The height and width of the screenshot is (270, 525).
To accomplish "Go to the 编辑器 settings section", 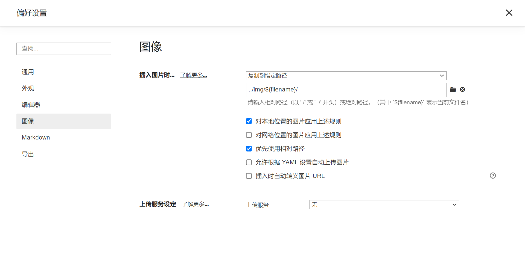I will coord(31,105).
